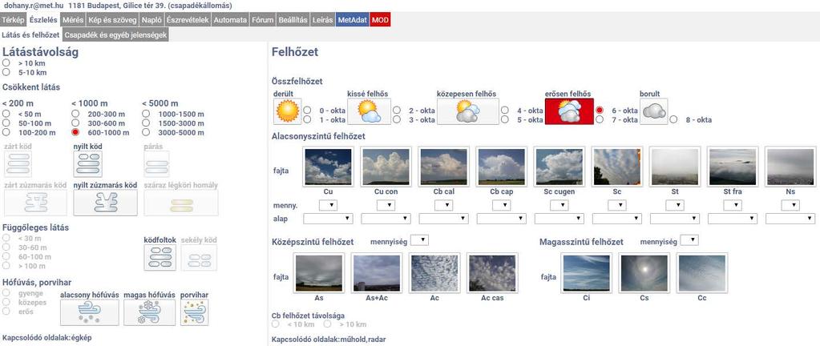Choose '3 - okta' cloud cover
This screenshot has height=346, width=820.
[397, 119]
